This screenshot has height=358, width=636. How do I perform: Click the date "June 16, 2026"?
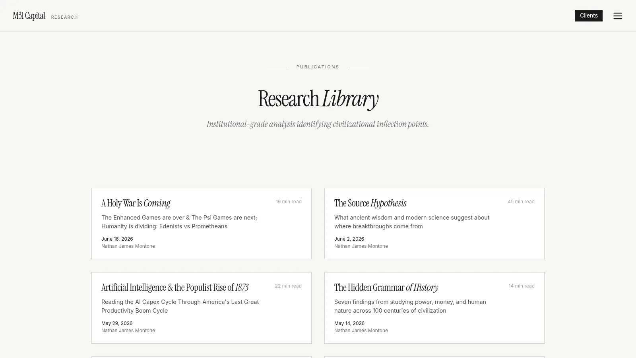point(117,239)
